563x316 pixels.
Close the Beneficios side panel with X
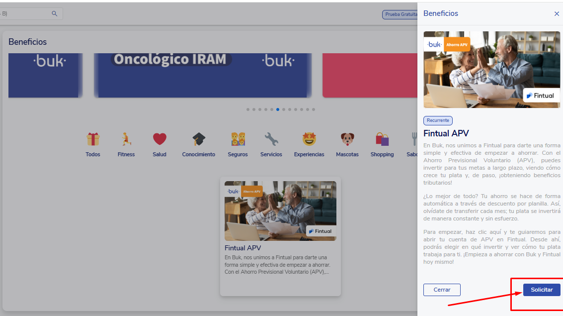[557, 14]
